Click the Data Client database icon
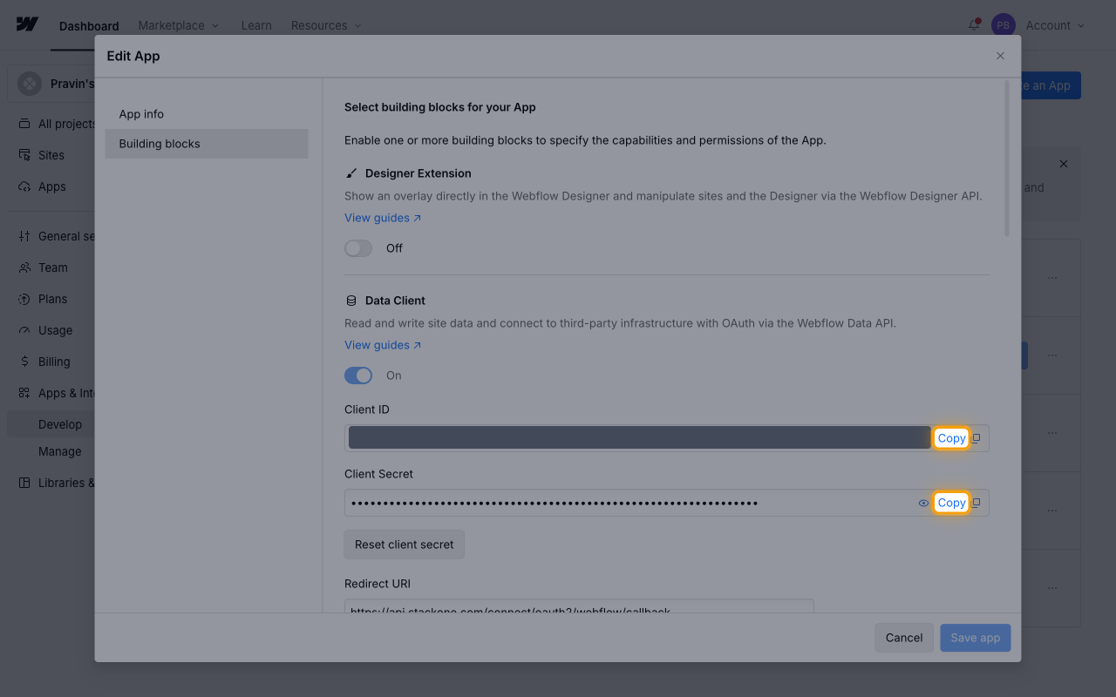Screen dimensions: 1116x697 [351, 301]
